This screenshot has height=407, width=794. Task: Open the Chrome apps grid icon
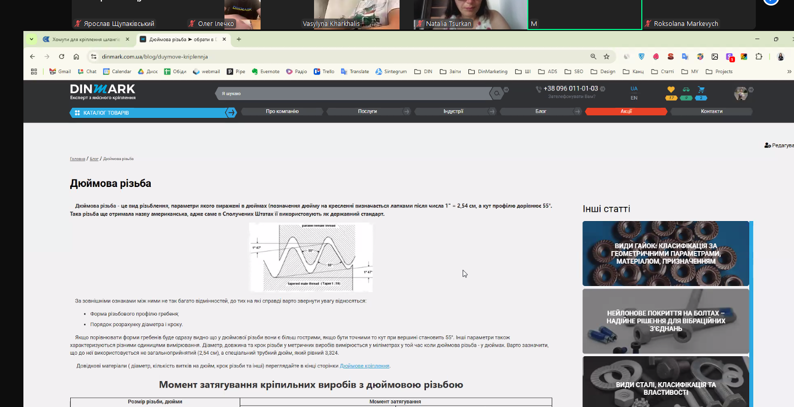point(34,72)
